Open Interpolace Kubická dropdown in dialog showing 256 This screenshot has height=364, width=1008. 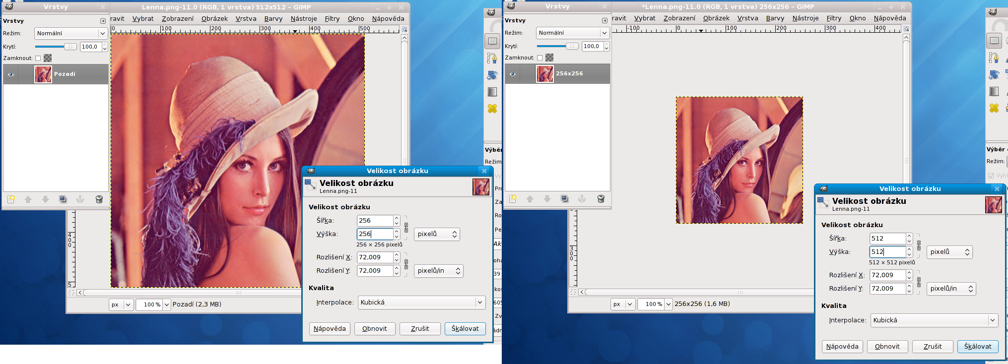tap(421, 303)
